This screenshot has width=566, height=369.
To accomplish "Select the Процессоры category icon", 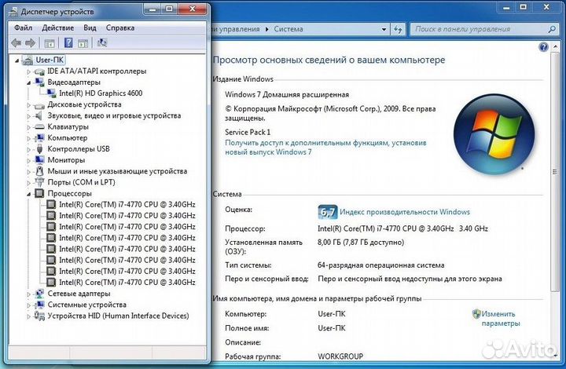I will (x=39, y=193).
